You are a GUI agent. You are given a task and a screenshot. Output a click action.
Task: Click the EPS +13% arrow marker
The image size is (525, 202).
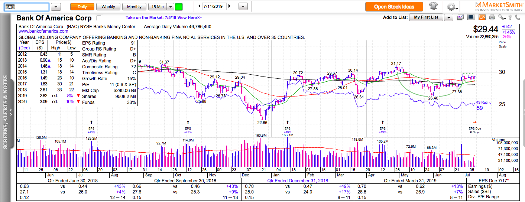[x=382, y=122]
